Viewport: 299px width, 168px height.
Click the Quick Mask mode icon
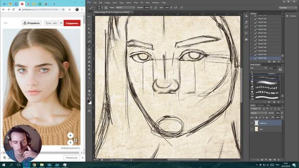[x=89, y=107]
